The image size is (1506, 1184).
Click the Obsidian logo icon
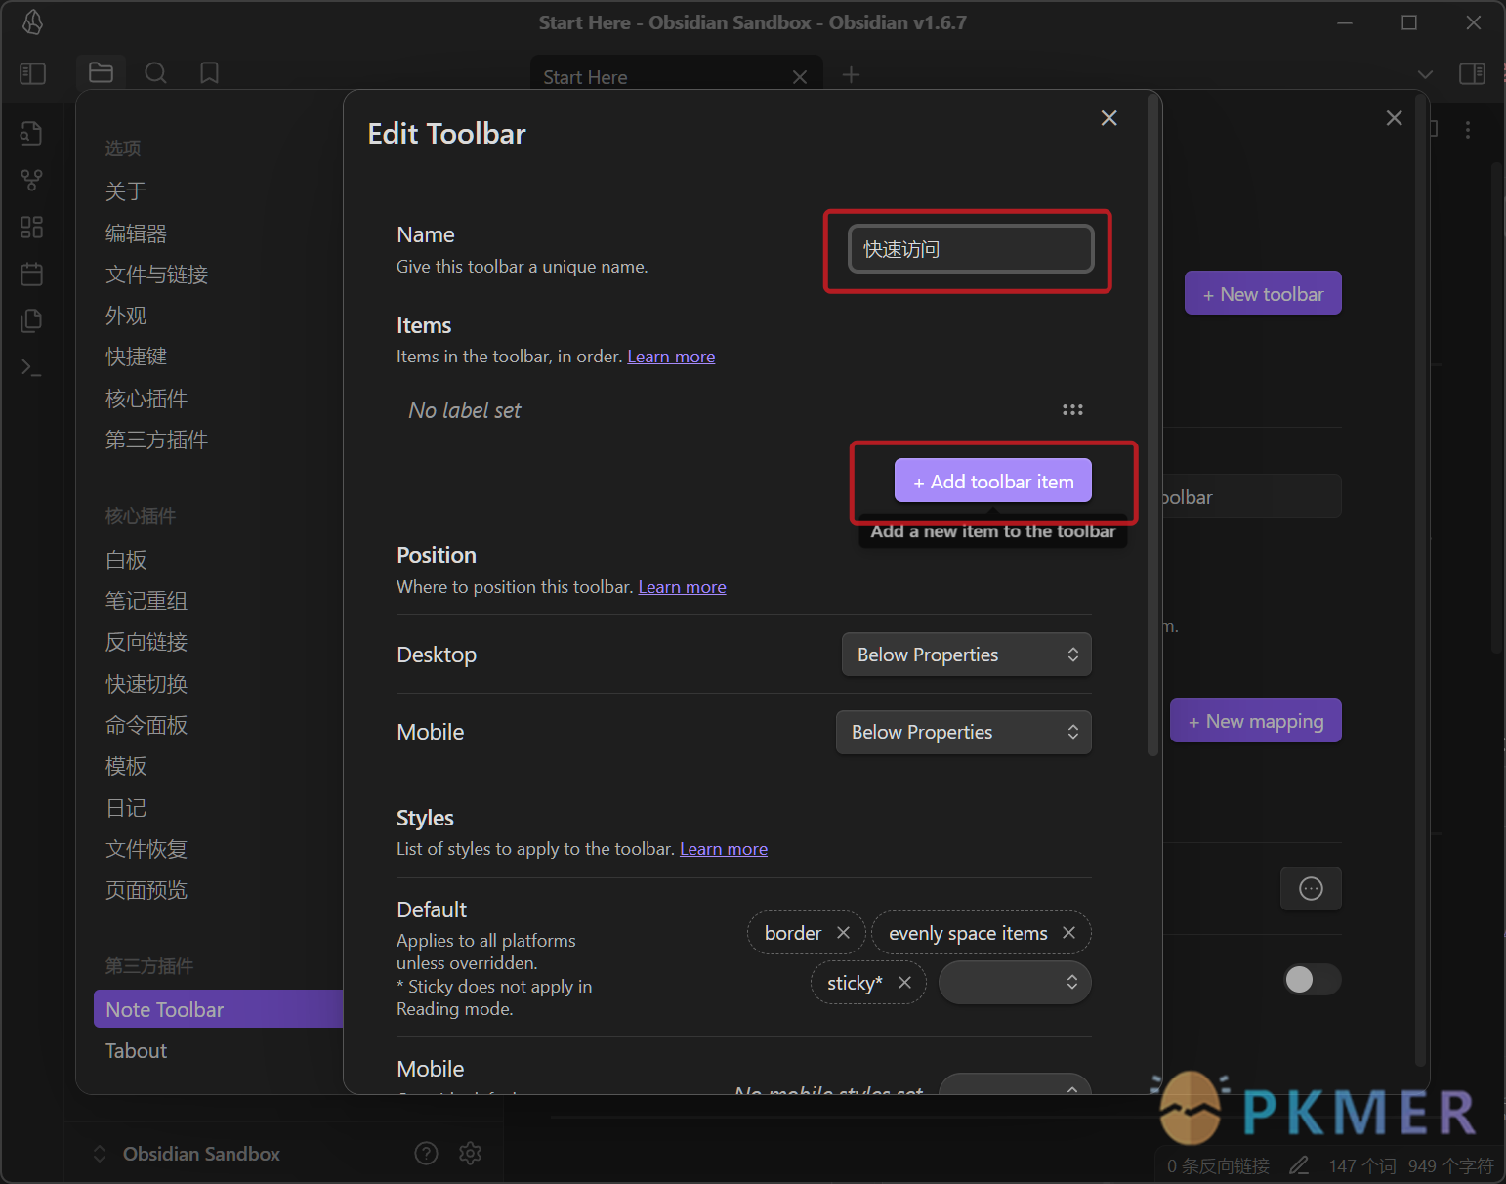(32, 21)
